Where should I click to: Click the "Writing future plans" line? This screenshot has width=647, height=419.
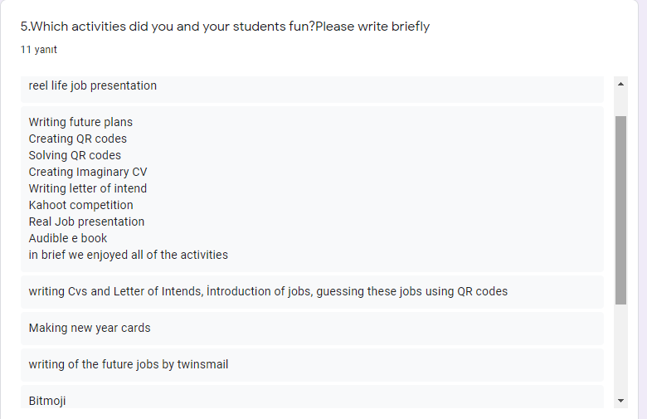click(x=80, y=122)
